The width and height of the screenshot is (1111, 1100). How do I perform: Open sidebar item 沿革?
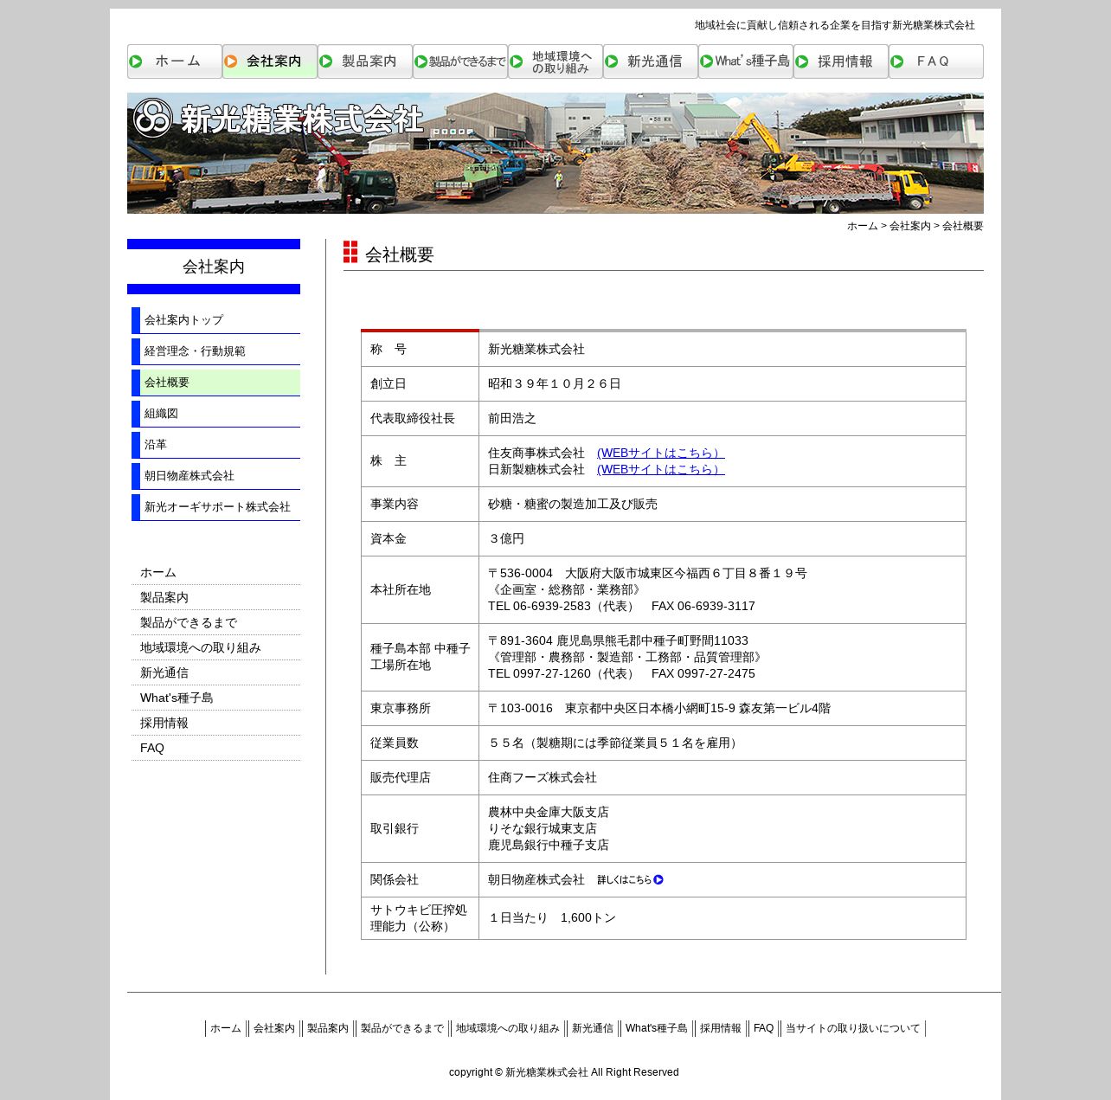[x=216, y=445]
